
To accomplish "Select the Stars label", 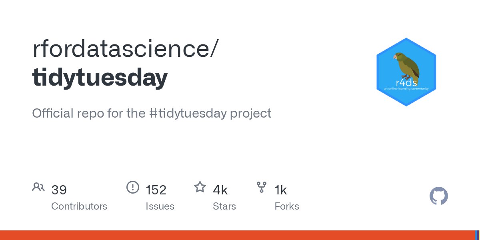I will [224, 206].
